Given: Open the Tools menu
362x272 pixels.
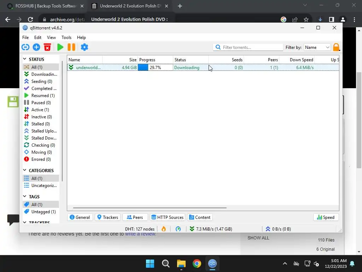Looking at the screenshot, I should tap(66, 38).
